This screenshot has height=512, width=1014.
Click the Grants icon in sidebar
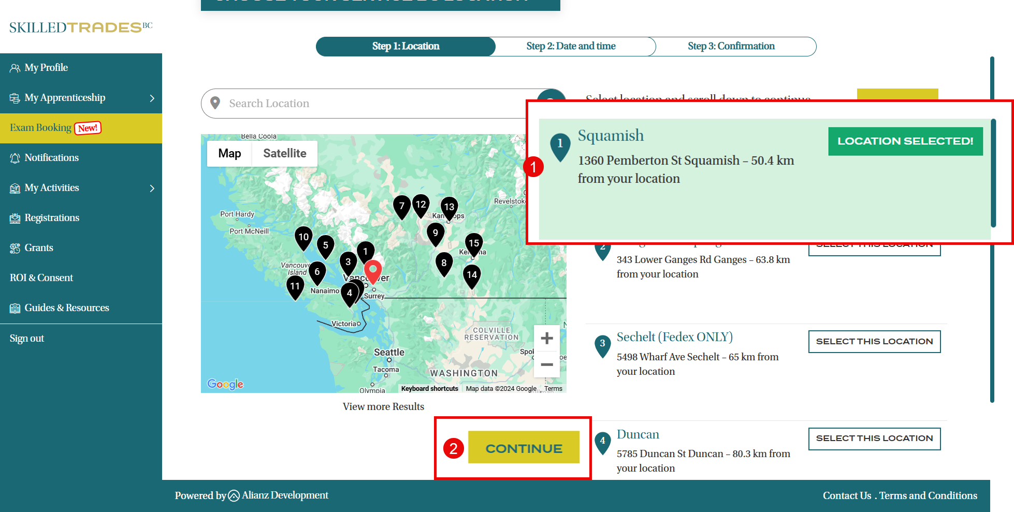(15, 248)
